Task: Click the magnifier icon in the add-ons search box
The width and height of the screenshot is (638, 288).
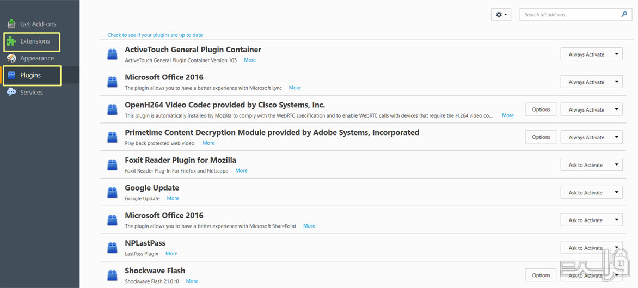Action: click(x=624, y=14)
